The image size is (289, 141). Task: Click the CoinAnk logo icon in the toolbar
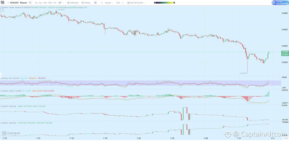[x=3, y=3]
